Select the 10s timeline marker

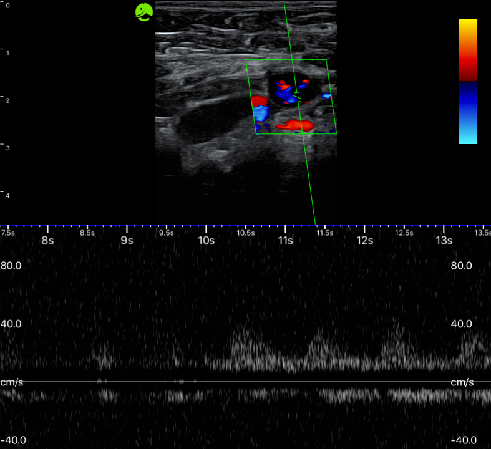pyautogui.click(x=207, y=239)
